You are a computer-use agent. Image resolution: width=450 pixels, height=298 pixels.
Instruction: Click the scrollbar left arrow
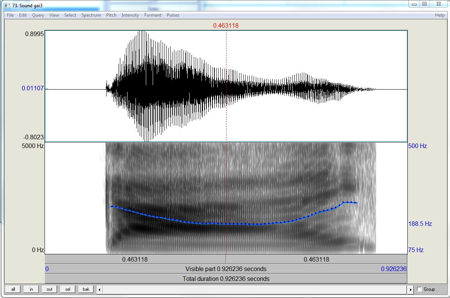(100, 289)
